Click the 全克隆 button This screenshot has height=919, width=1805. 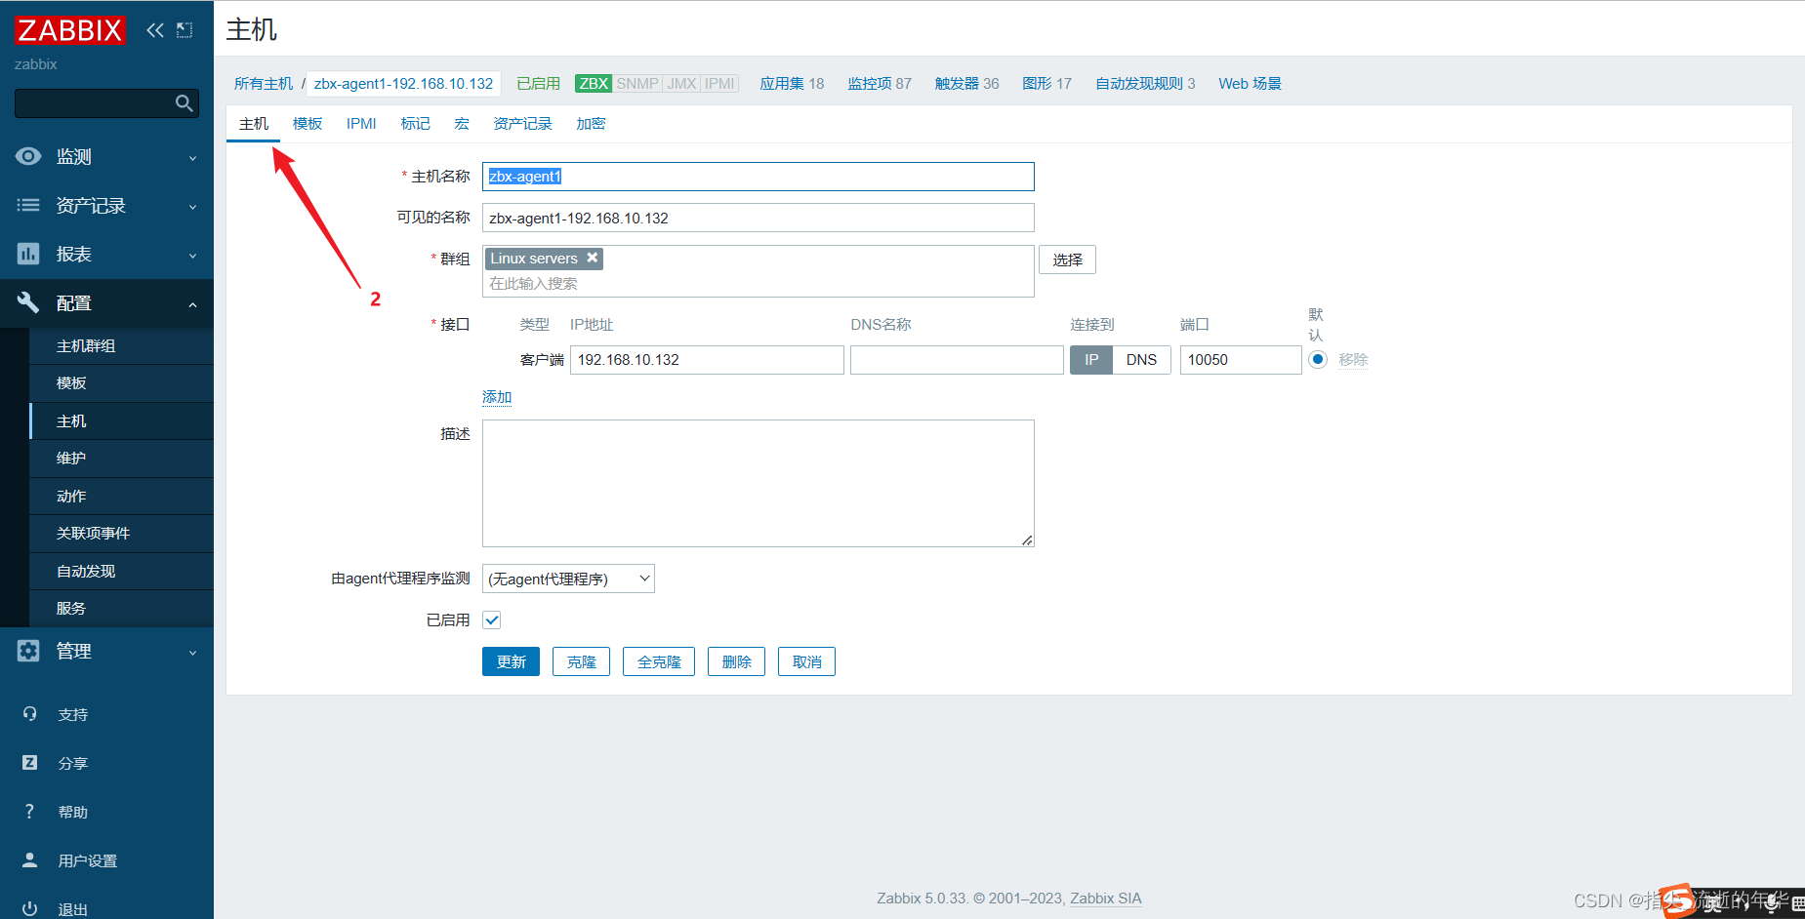click(x=659, y=661)
